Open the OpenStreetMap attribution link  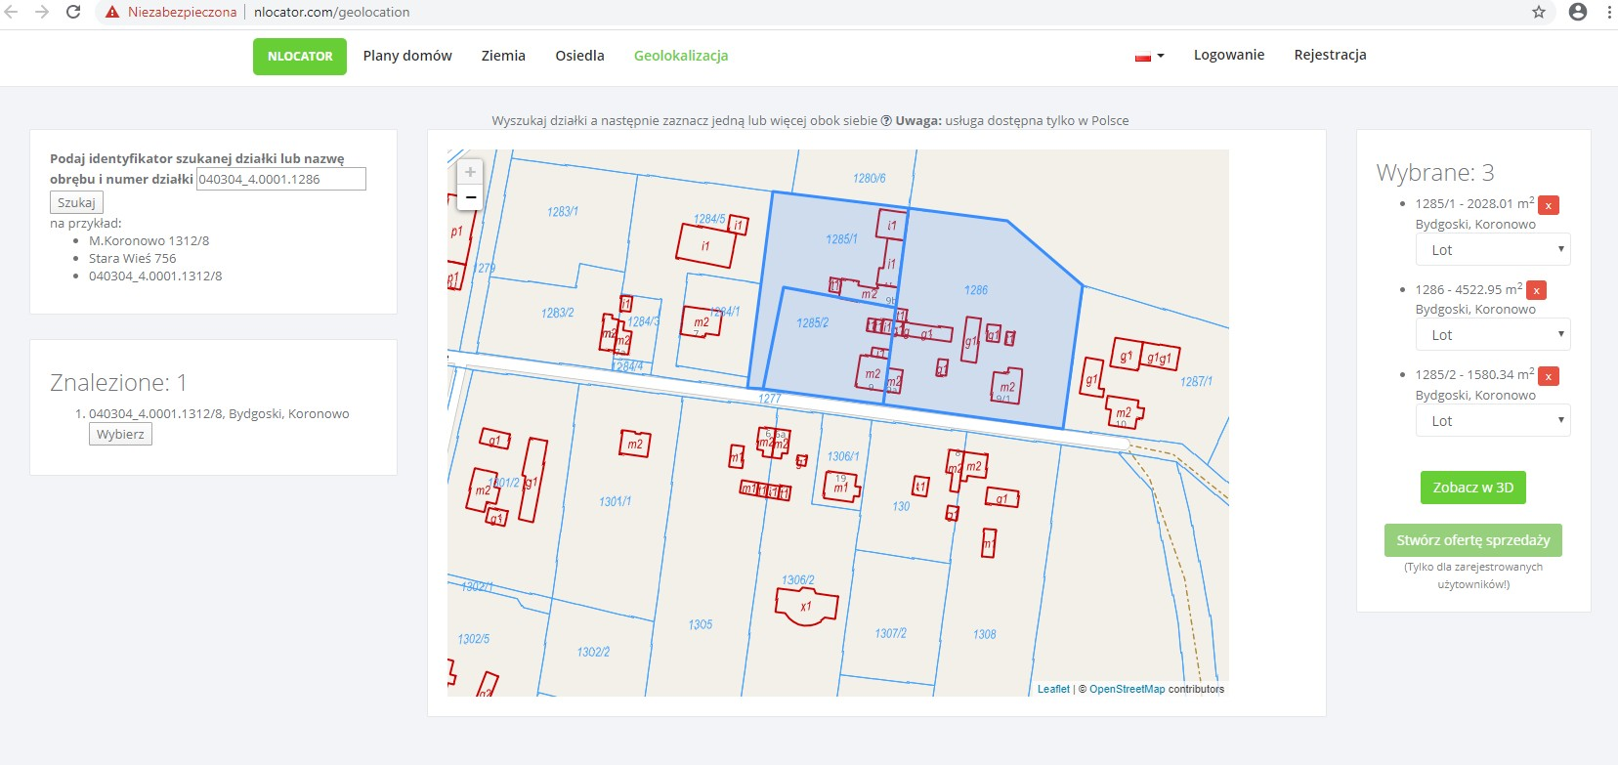tap(1127, 689)
